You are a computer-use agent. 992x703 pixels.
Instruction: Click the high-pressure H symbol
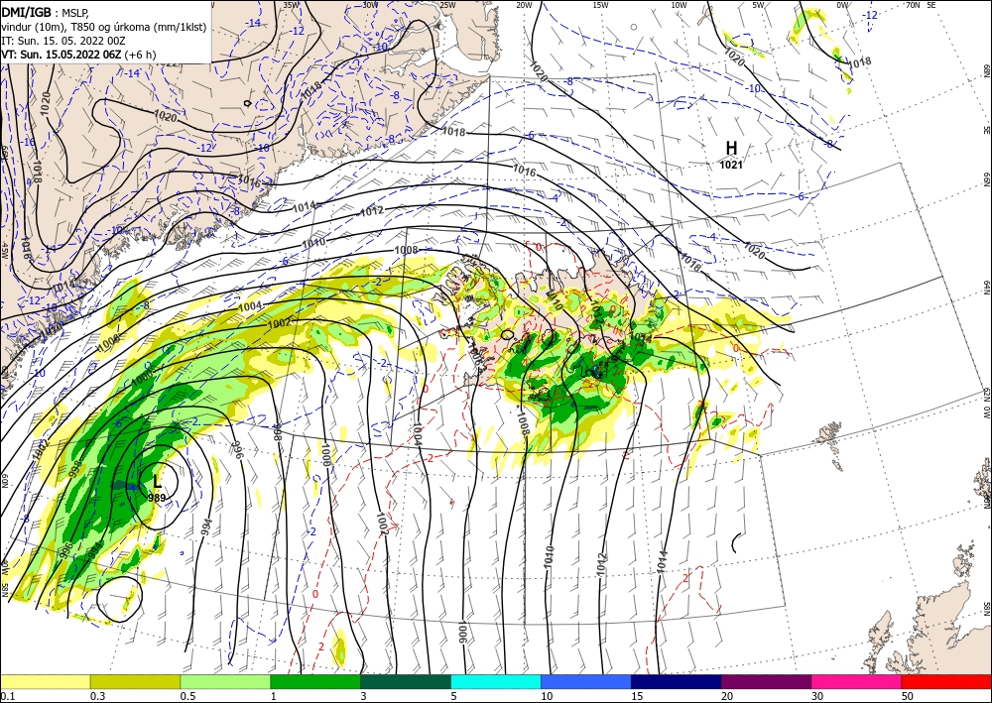pos(731,148)
